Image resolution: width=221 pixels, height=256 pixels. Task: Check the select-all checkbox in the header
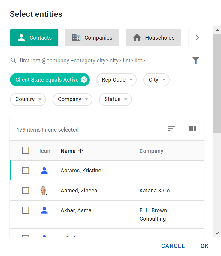(x=26, y=150)
